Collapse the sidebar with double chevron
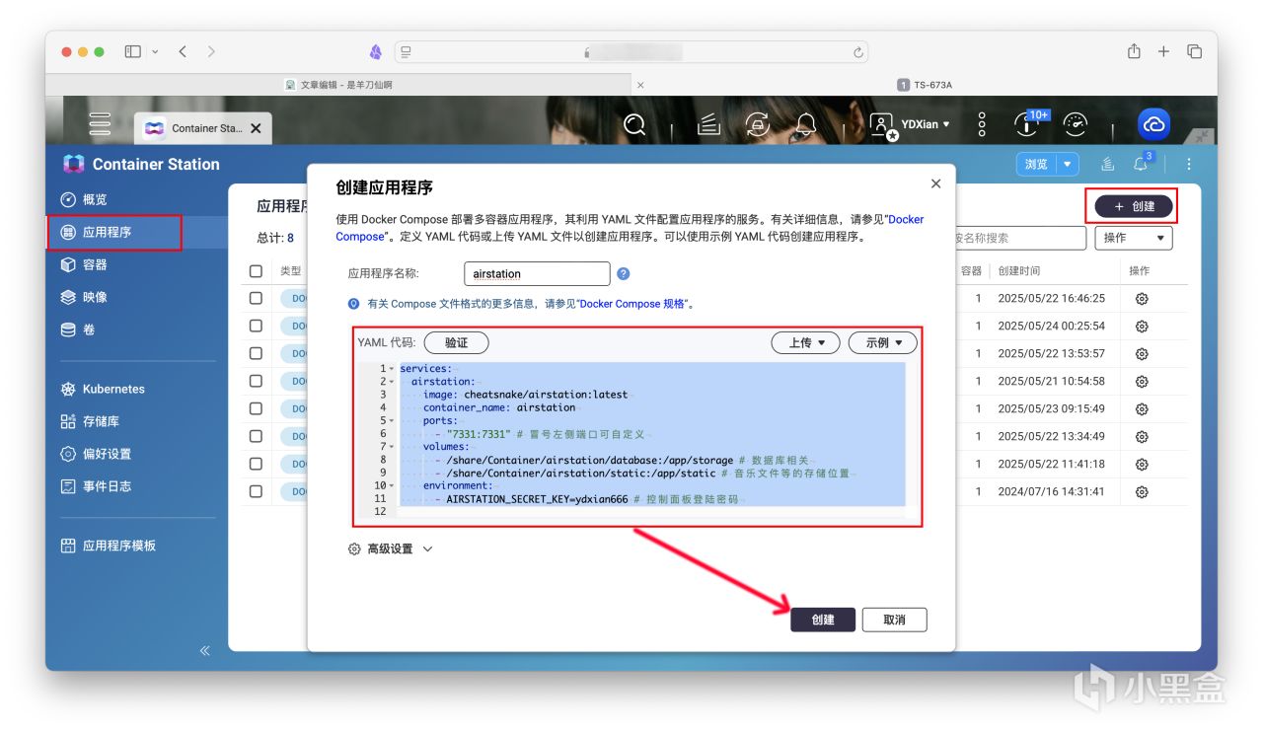1263x731 pixels. tap(205, 651)
